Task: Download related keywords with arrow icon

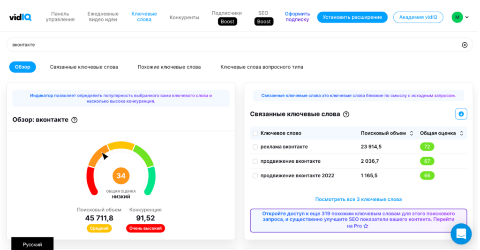Action: pyautogui.click(x=461, y=114)
